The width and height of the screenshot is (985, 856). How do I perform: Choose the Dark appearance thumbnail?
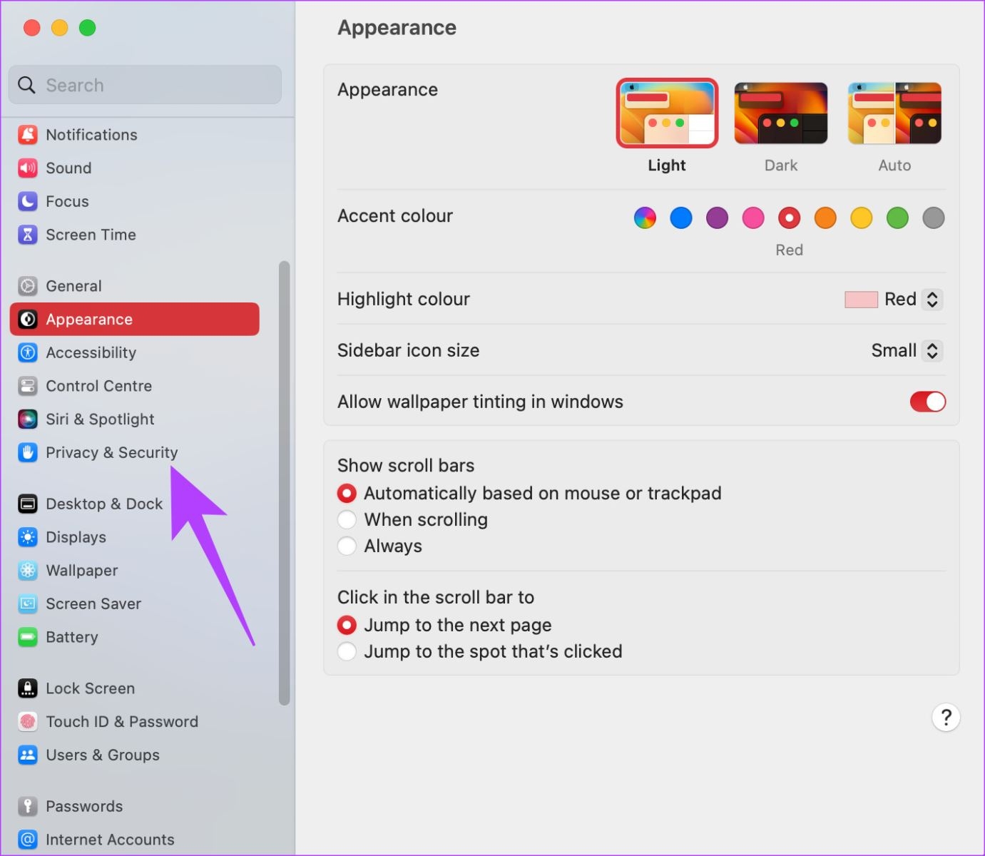781,113
